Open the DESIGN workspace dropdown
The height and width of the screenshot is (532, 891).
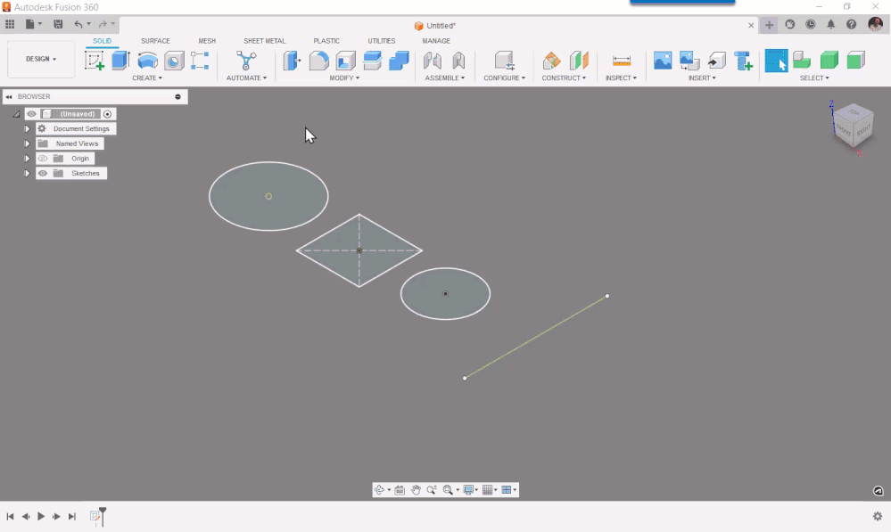[x=41, y=59]
